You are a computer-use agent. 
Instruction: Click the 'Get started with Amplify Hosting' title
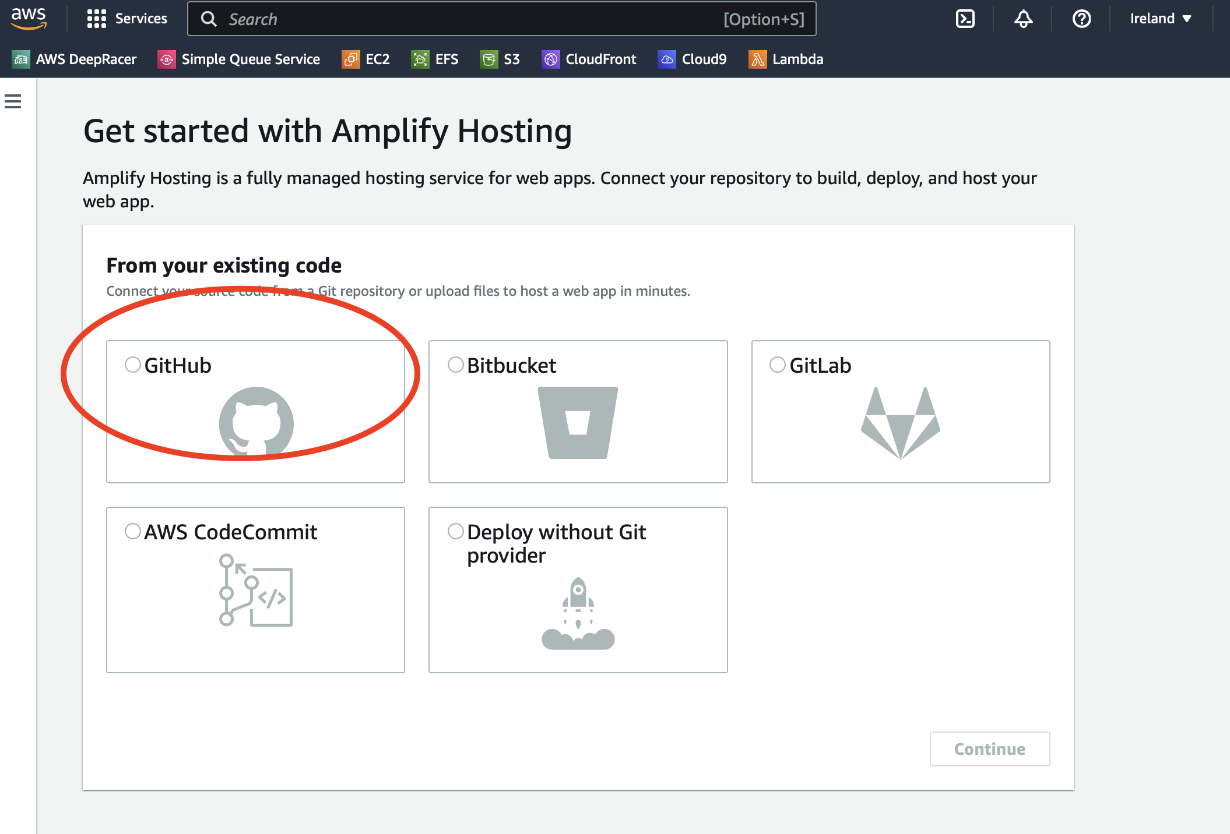[328, 131]
